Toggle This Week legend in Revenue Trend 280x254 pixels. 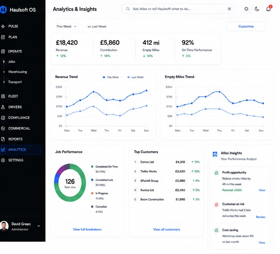[x=111, y=77]
